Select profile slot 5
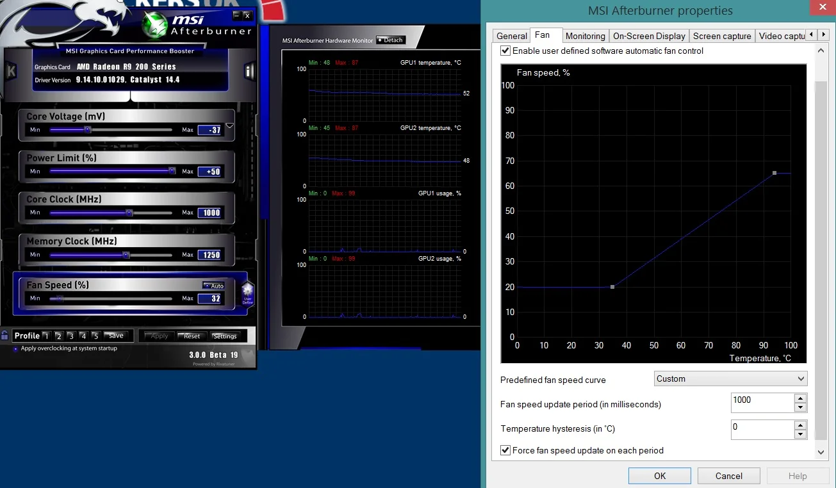 (95, 336)
